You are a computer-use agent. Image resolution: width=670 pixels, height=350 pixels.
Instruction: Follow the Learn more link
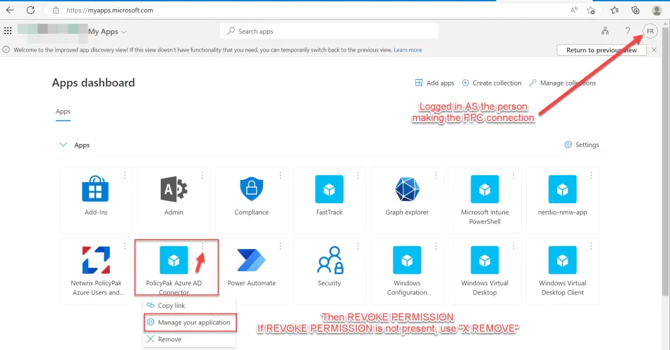(x=408, y=50)
